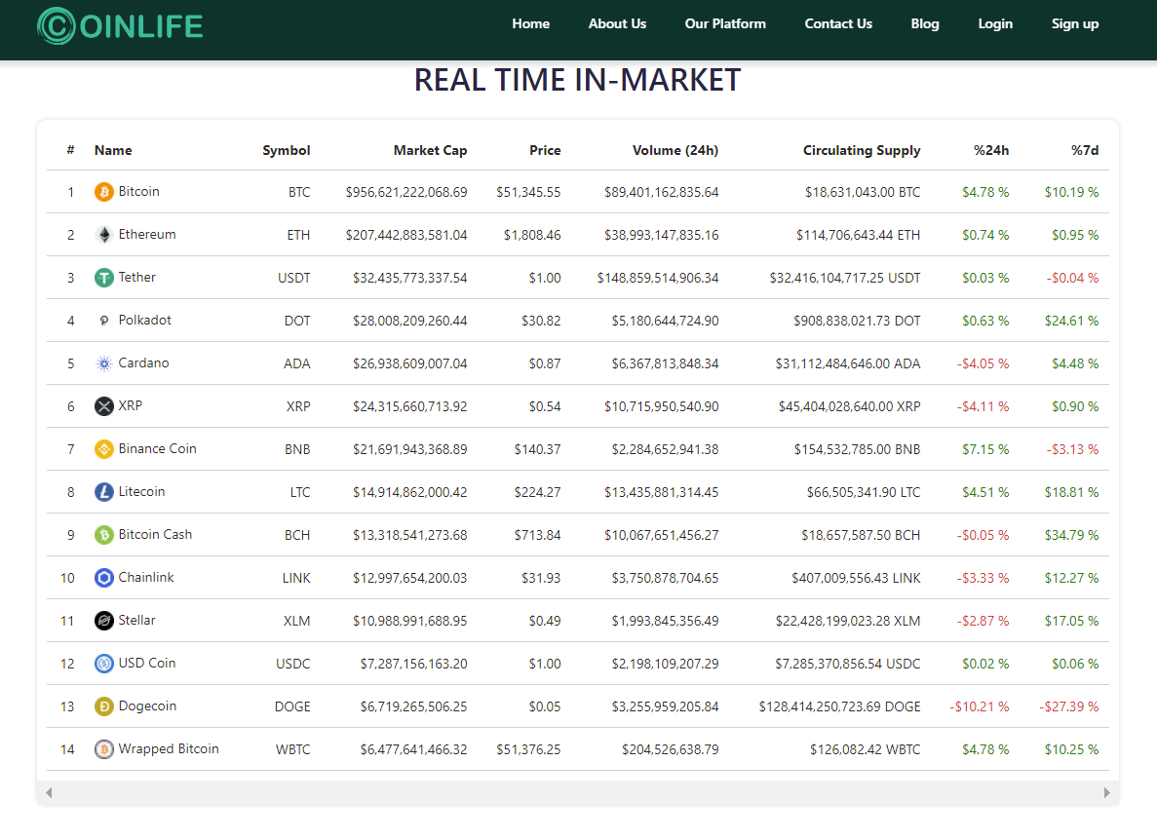The width and height of the screenshot is (1157, 839).
Task: Click the Ethereum name text
Action: click(147, 234)
